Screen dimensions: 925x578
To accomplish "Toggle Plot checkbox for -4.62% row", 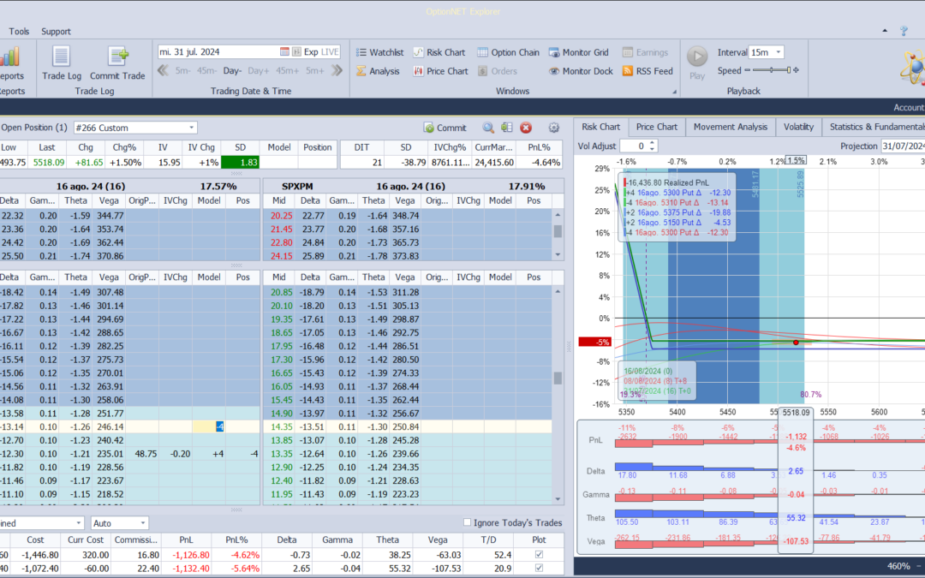I will pos(539,554).
